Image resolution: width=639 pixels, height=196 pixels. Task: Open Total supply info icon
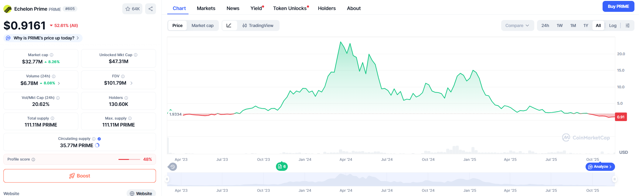pos(53,118)
